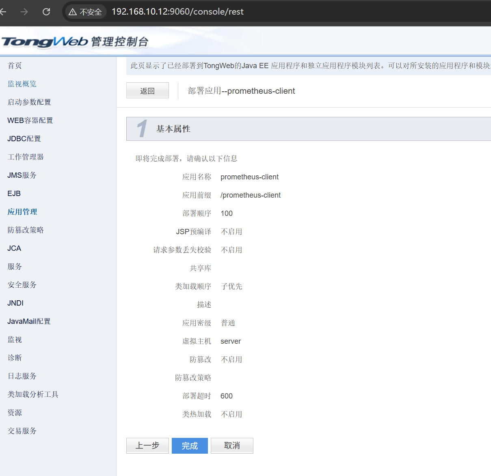
Task: Click the 部署超时 value 600
Action: coord(227,396)
